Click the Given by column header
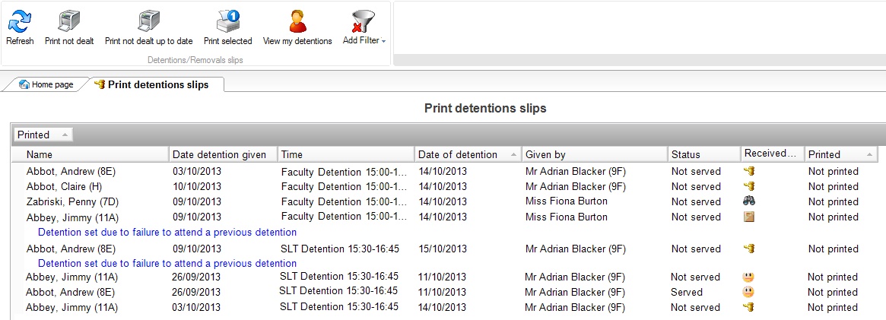 click(x=595, y=154)
